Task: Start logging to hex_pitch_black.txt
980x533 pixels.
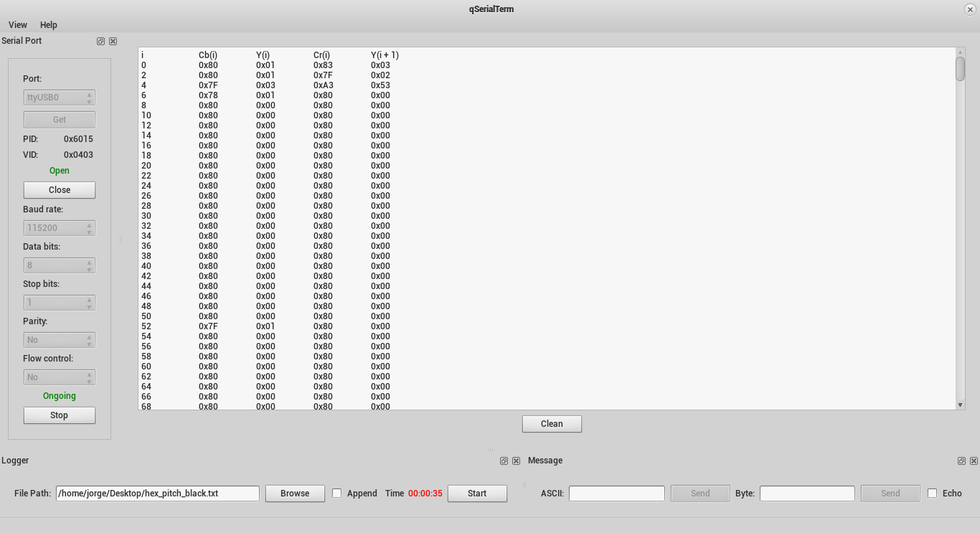Action: click(x=476, y=493)
